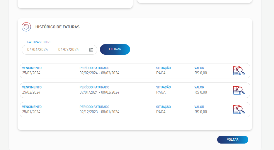Click the R$ 0,00 value of 25/01/2024 invoice
The image size is (274, 150).
[201, 112]
